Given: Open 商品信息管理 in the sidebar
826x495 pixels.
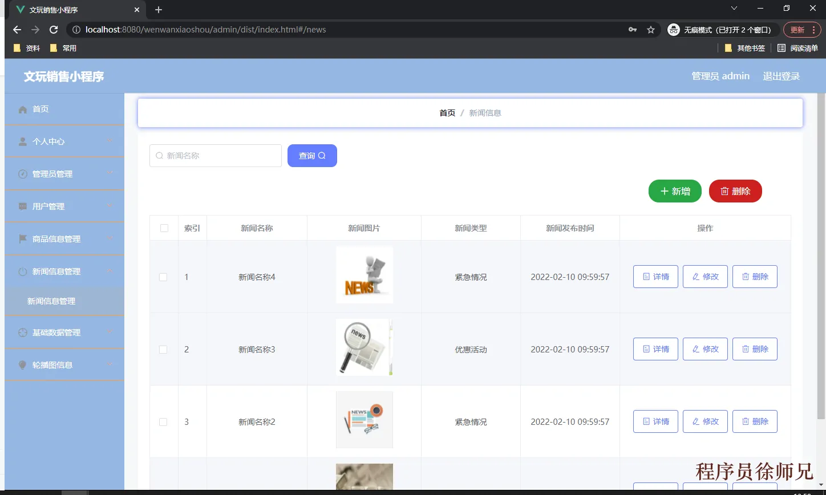Looking at the screenshot, I should click(64, 239).
